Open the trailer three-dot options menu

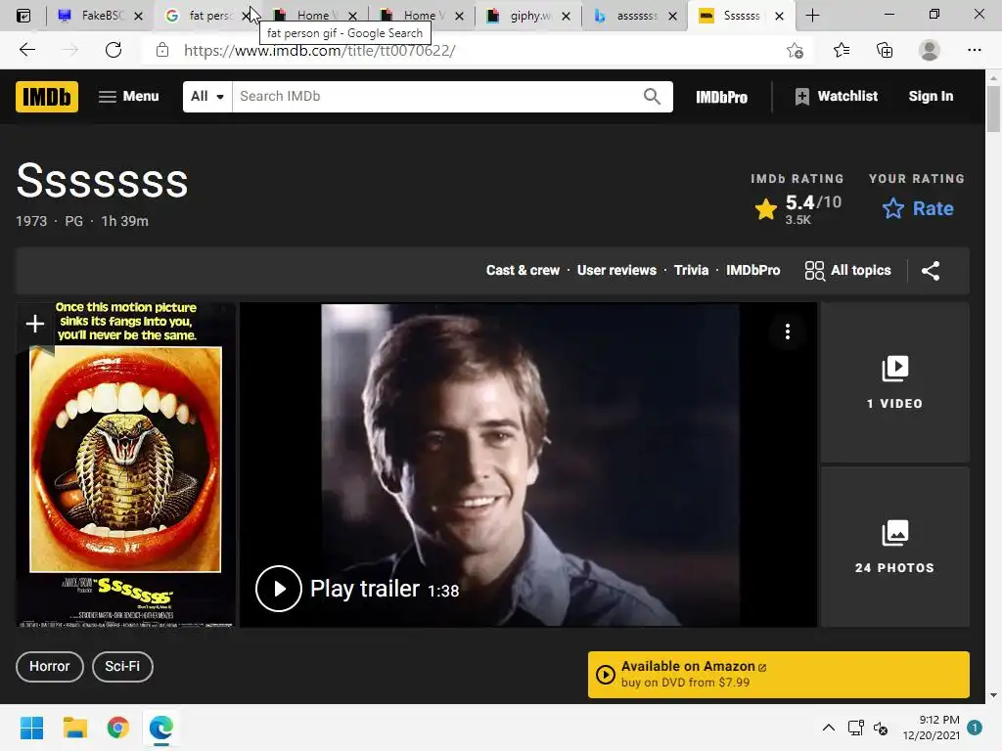coord(788,331)
